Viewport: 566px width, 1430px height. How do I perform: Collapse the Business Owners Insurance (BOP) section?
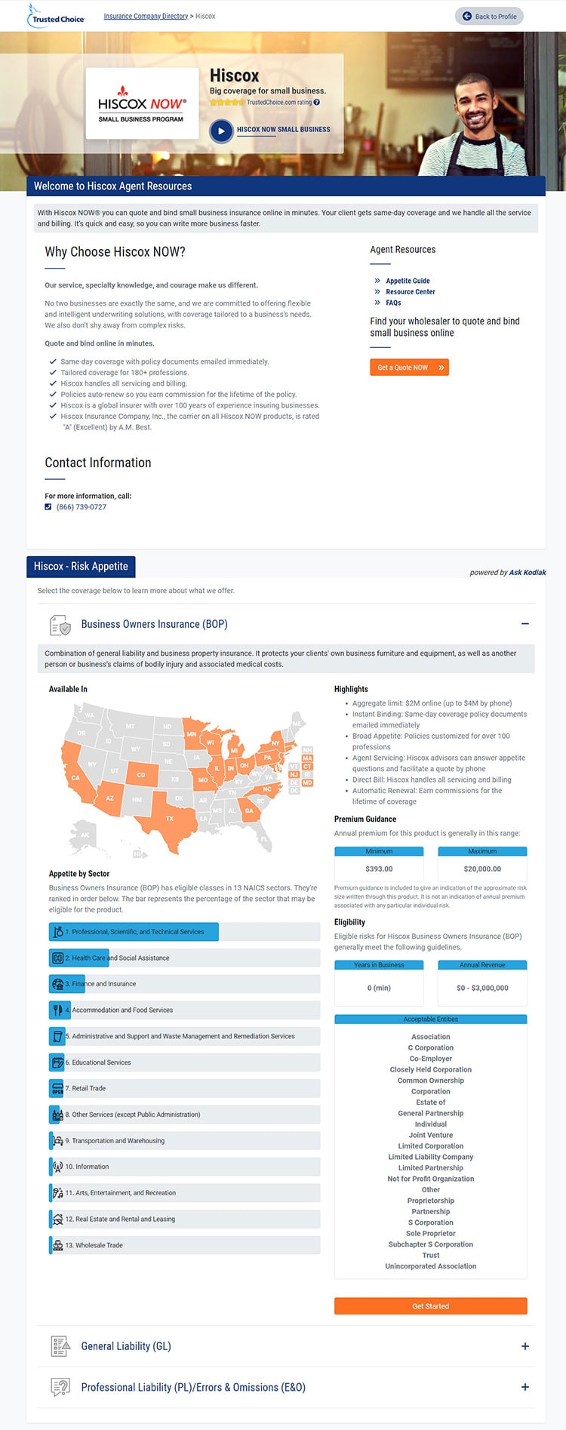(525, 624)
